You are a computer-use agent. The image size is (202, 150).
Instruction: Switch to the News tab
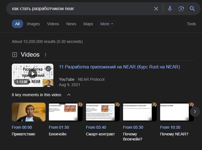(x=71, y=24)
